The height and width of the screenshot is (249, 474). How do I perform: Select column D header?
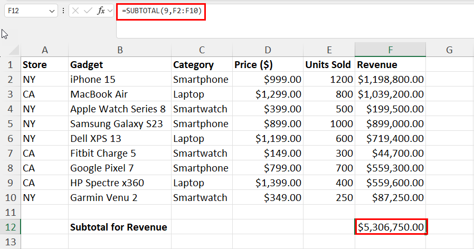point(268,50)
